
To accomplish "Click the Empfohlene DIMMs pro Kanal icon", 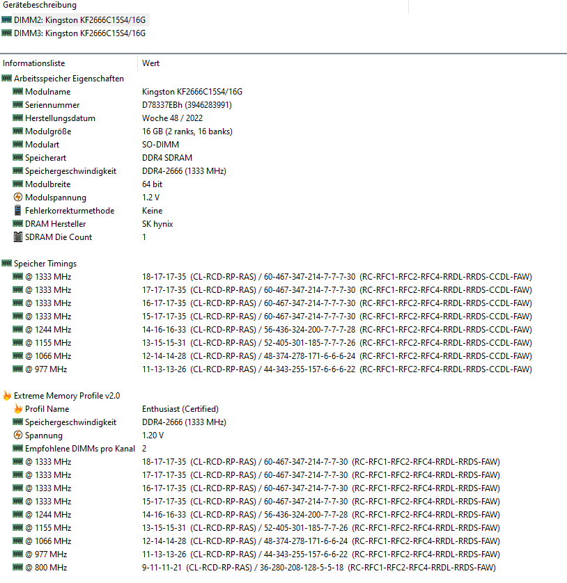I will coord(17,448).
